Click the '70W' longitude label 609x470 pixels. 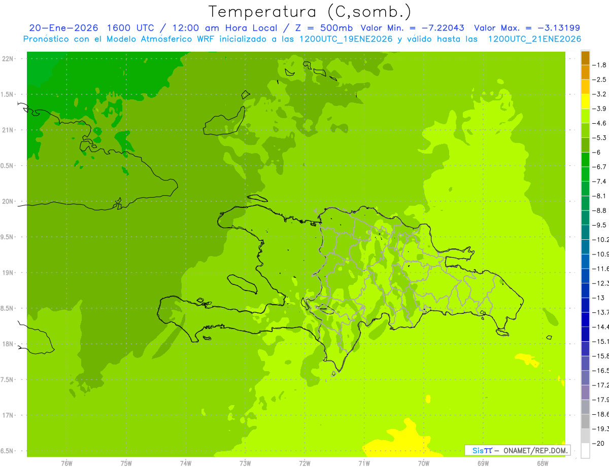coord(423,463)
